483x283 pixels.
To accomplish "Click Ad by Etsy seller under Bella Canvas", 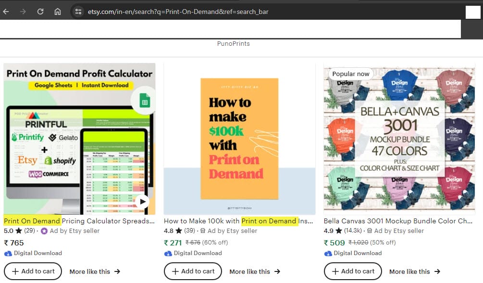I will pos(399,231).
